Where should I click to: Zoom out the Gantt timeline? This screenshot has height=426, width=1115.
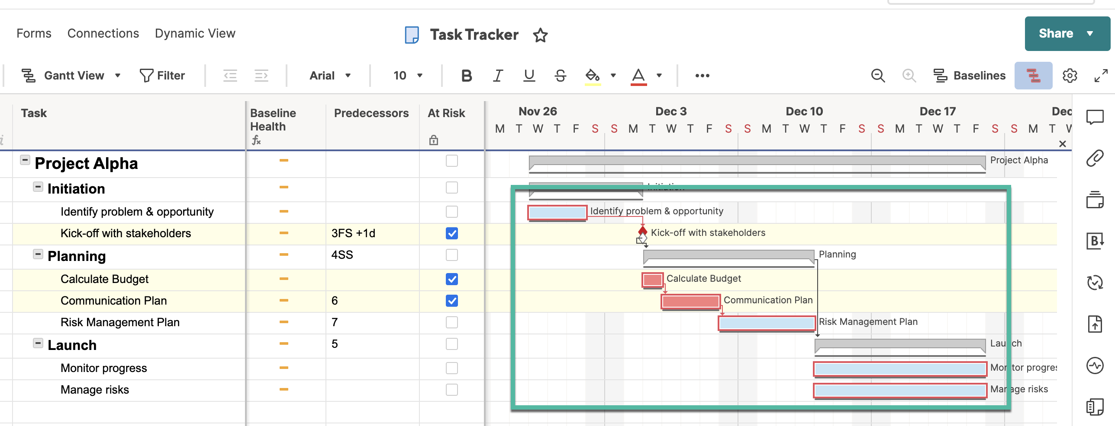[x=878, y=76]
